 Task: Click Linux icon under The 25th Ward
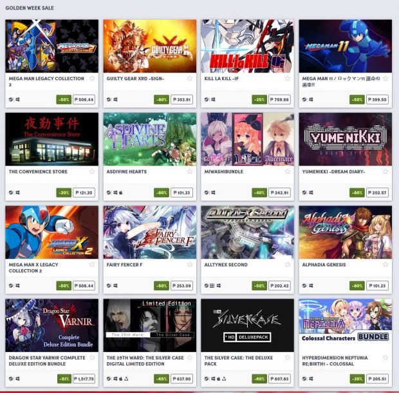click(x=126, y=379)
